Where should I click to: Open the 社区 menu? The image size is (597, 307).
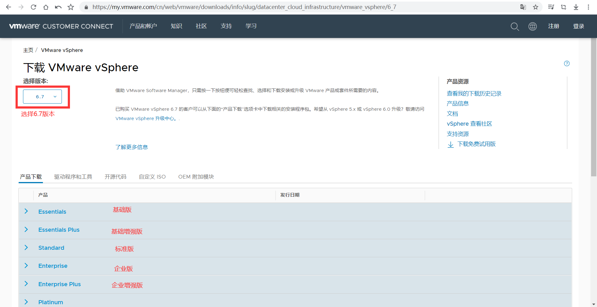(x=201, y=26)
